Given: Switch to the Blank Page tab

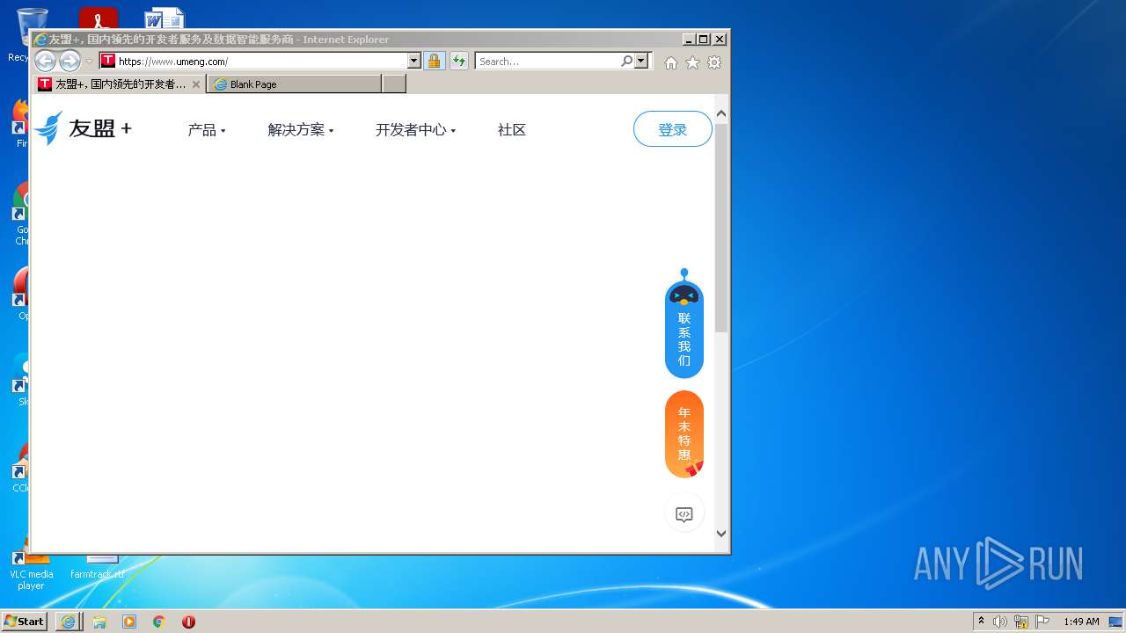Looking at the screenshot, I should [294, 84].
